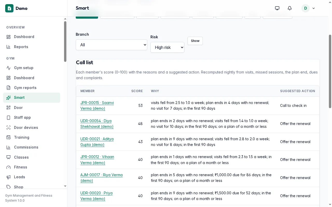Click the Door devices scan icon
332x207 pixels.
(x=9, y=128)
